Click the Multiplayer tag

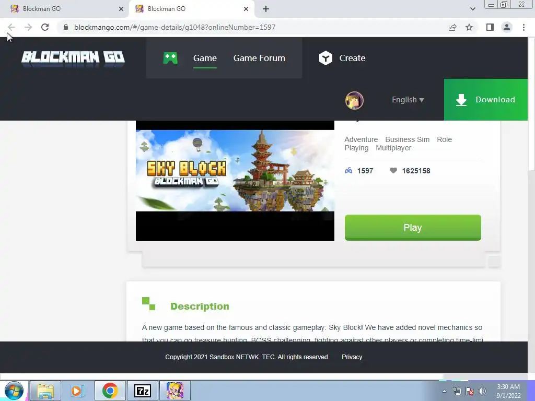pyautogui.click(x=393, y=148)
